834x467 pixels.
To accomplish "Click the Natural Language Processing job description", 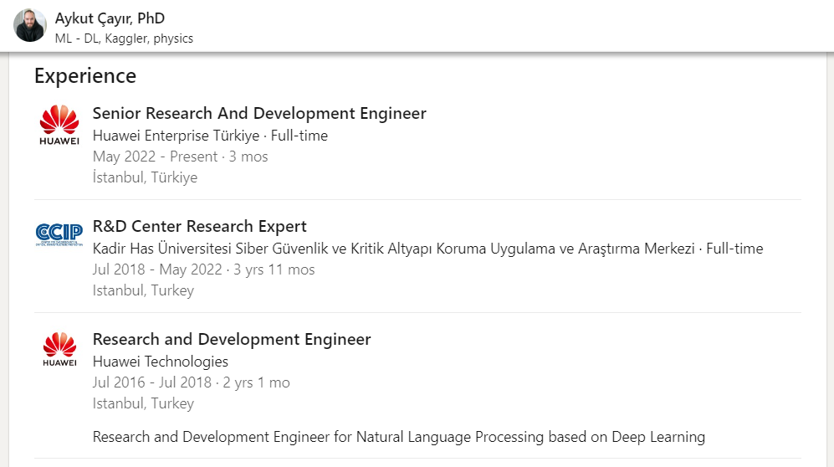I will [x=398, y=437].
